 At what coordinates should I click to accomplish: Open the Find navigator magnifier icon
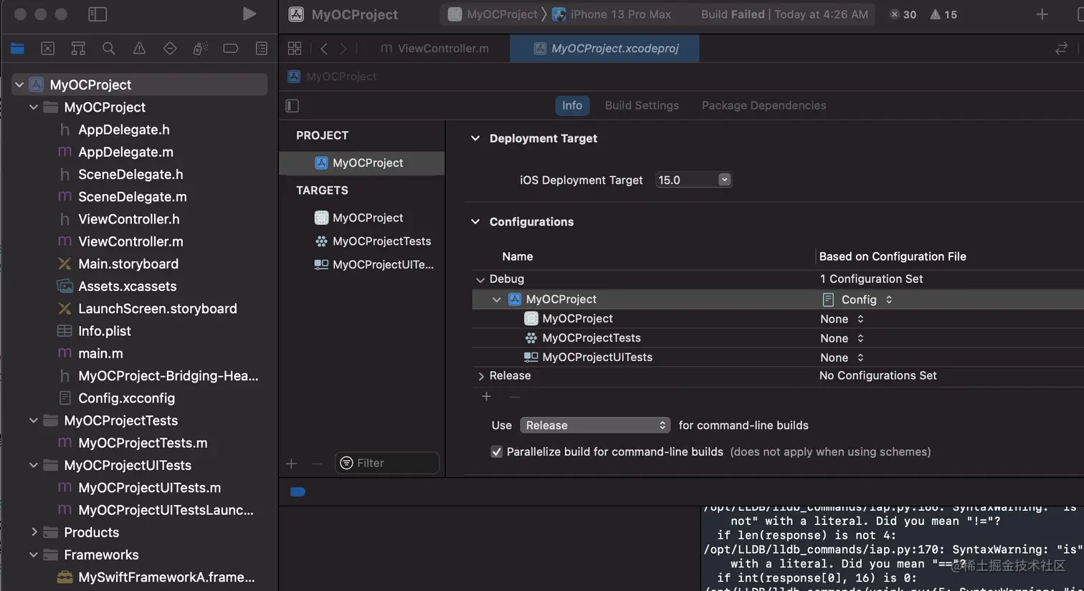(x=109, y=49)
